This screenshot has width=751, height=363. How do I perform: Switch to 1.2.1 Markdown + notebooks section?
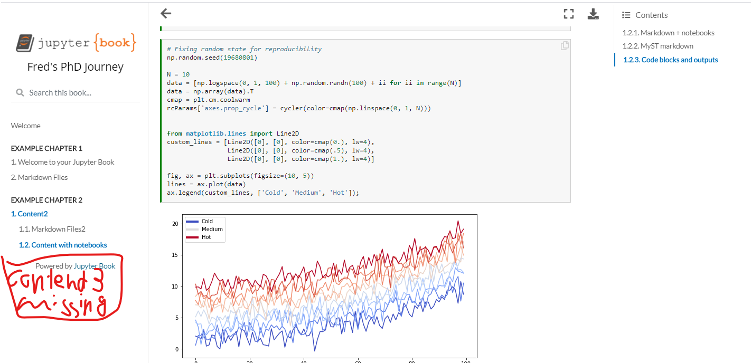[668, 33]
